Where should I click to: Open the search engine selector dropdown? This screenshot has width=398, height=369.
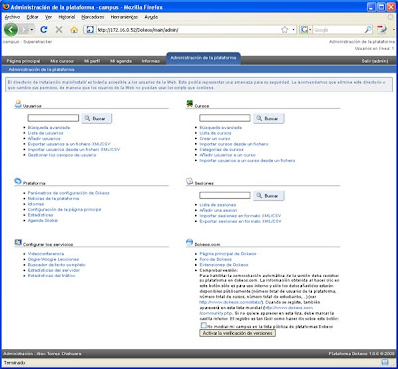click(x=305, y=30)
